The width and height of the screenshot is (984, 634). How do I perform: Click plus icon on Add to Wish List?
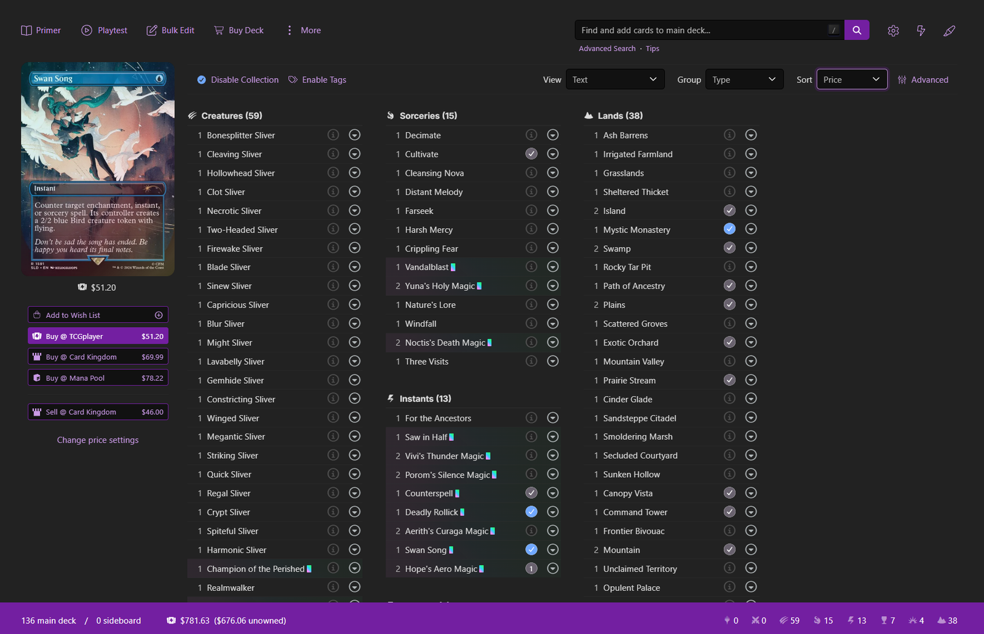pyautogui.click(x=159, y=315)
